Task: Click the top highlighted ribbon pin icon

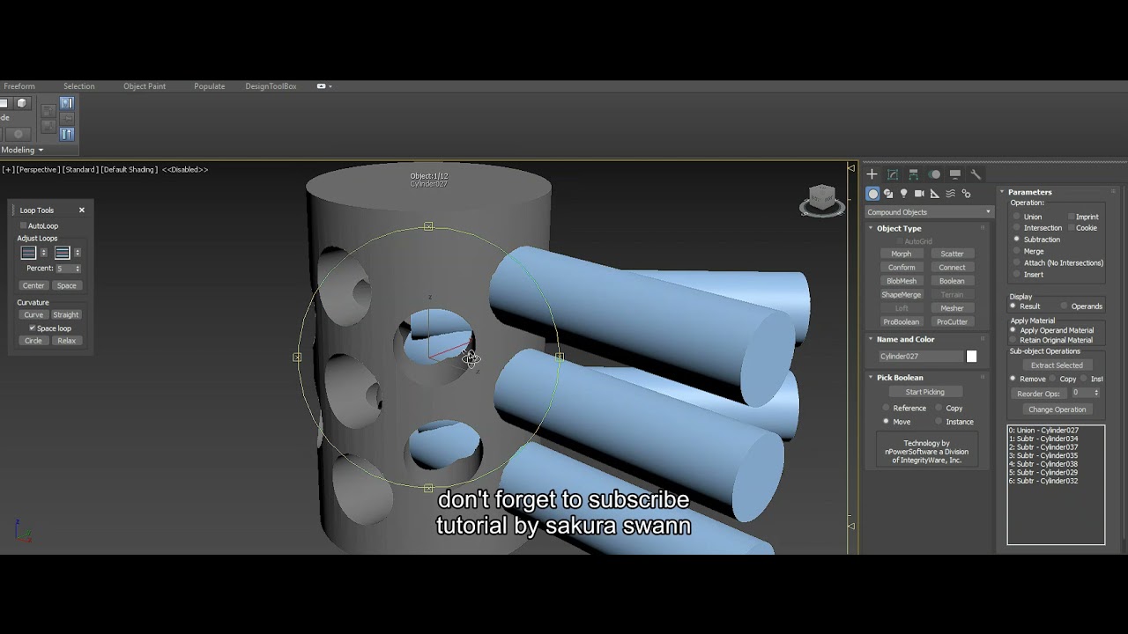Action: pyautogui.click(x=67, y=103)
